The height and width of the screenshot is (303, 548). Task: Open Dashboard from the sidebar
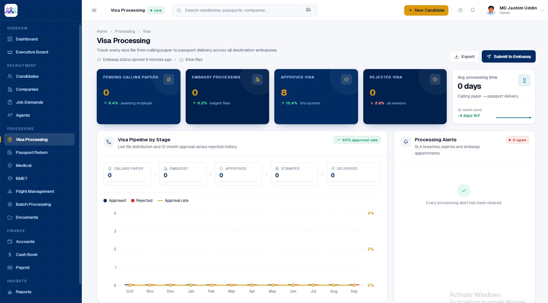point(39,39)
